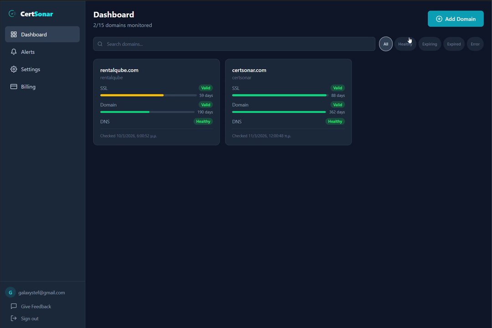
Task: Click the certsonar.com SSL progress bar
Action: (280, 95)
